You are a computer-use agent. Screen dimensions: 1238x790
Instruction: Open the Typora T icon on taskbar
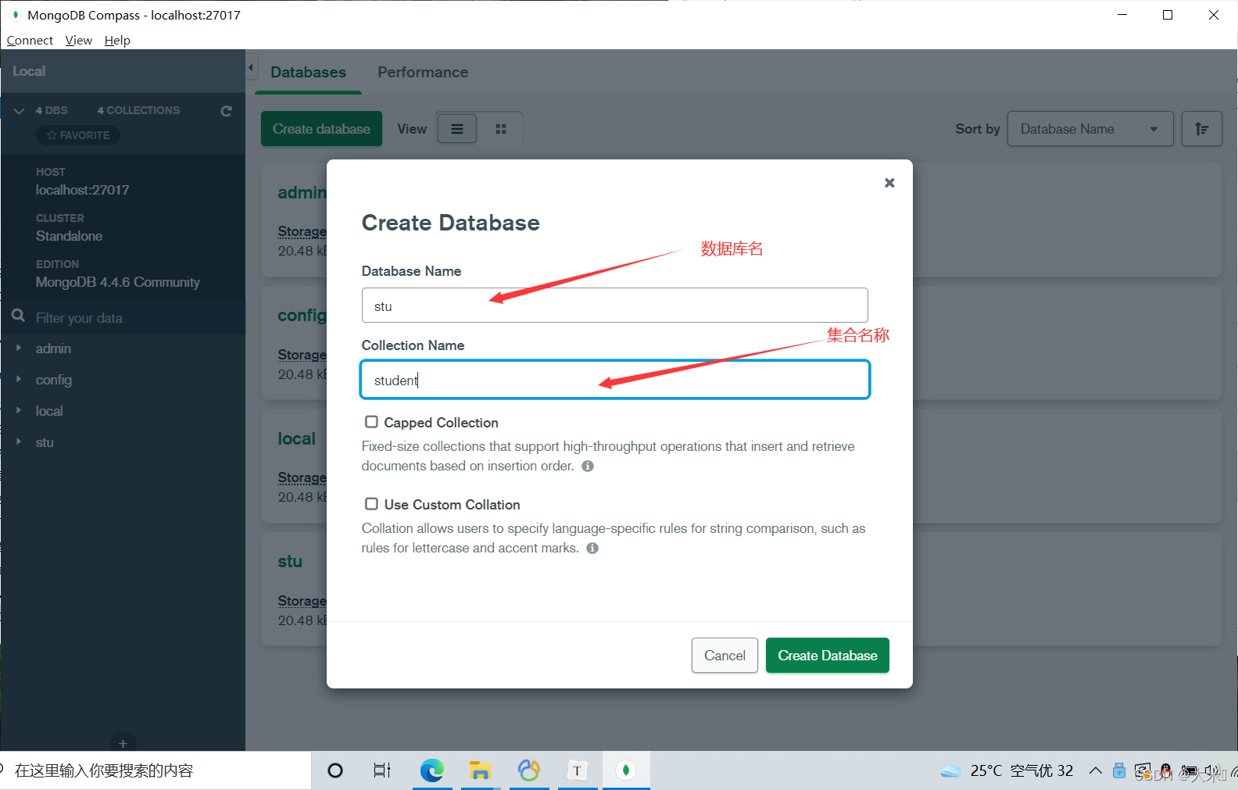577,770
